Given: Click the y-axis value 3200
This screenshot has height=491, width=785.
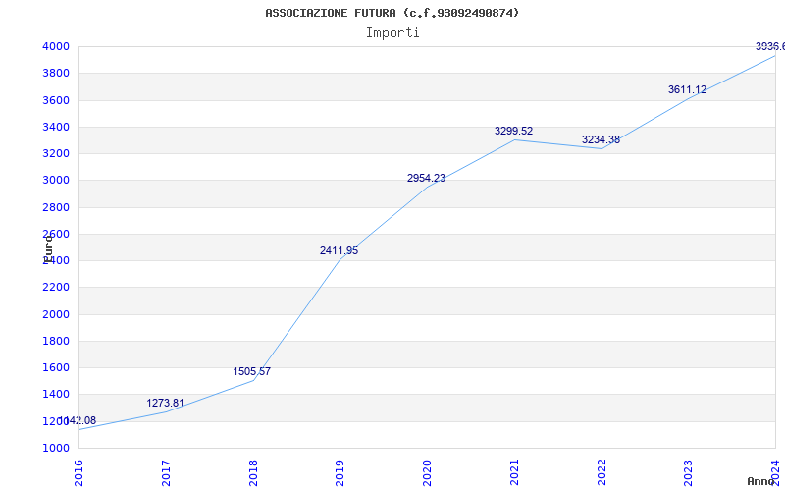Looking at the screenshot, I should tap(56, 154).
